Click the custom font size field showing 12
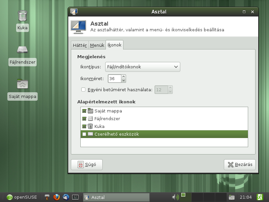The width and height of the screenshot is (269, 202). click(x=161, y=90)
